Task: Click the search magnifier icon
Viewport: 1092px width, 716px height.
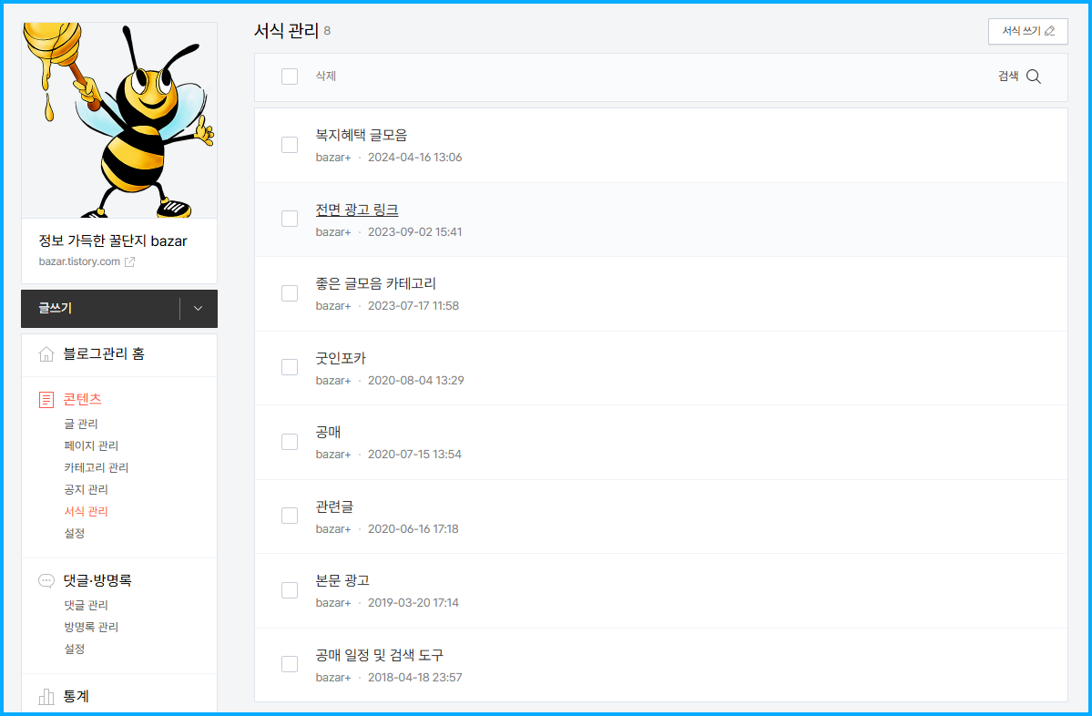Action: 1034,77
